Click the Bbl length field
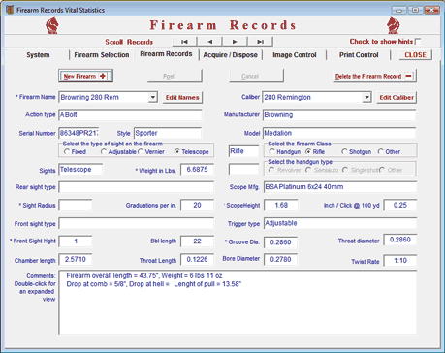The height and width of the screenshot is (353, 445). tap(197, 241)
